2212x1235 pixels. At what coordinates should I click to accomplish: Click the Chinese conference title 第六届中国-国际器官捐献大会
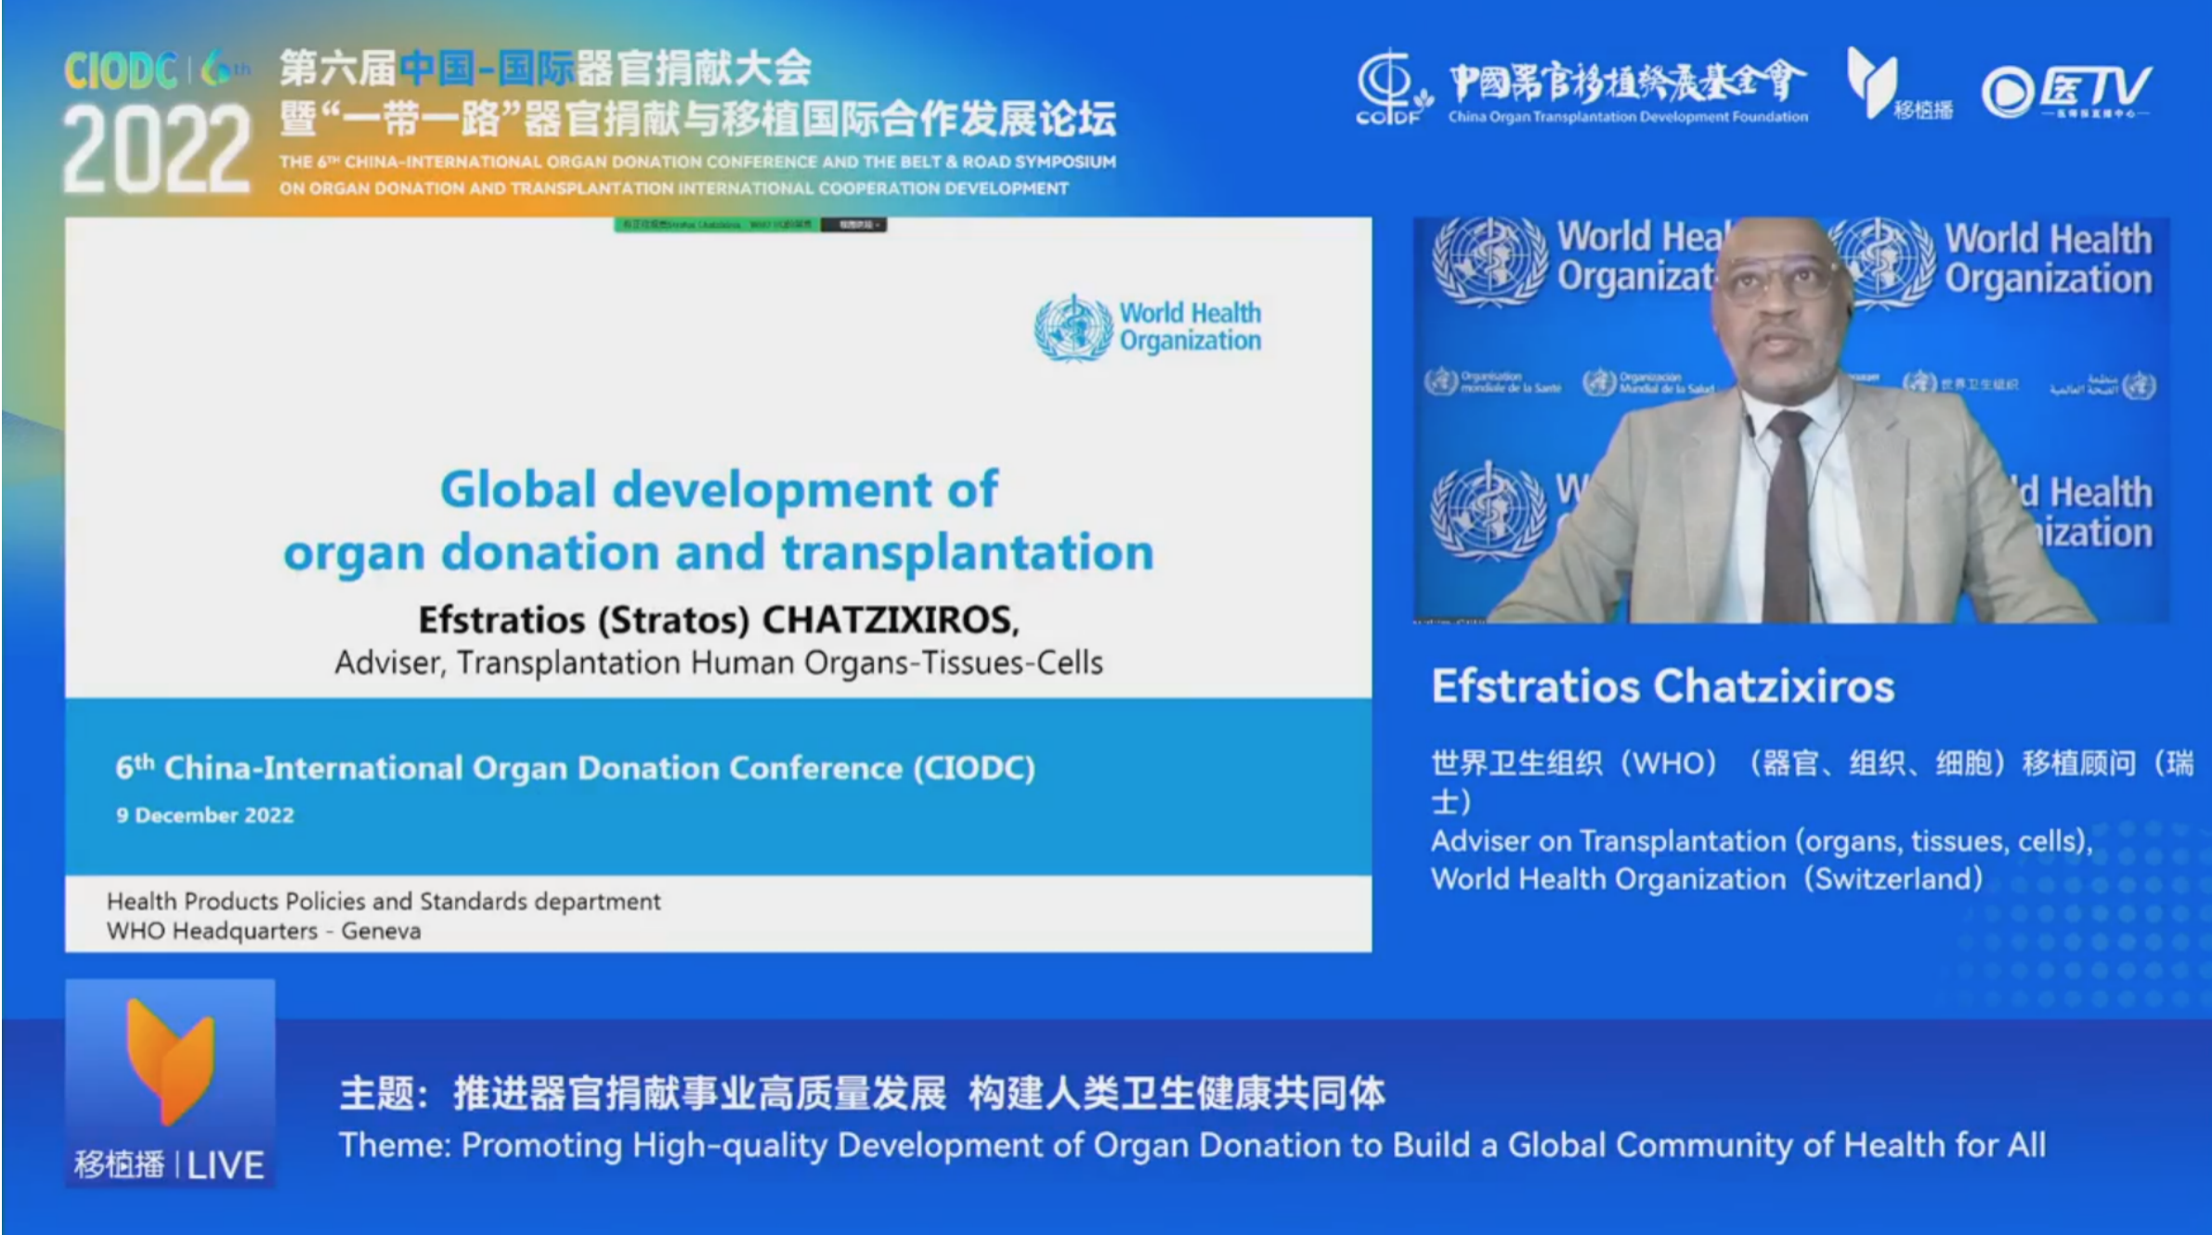pos(545,68)
